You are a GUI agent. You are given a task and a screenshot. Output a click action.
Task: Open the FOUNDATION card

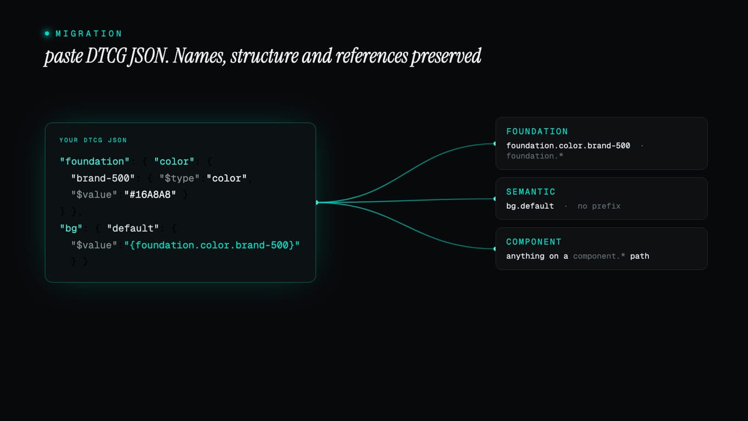pyautogui.click(x=601, y=143)
